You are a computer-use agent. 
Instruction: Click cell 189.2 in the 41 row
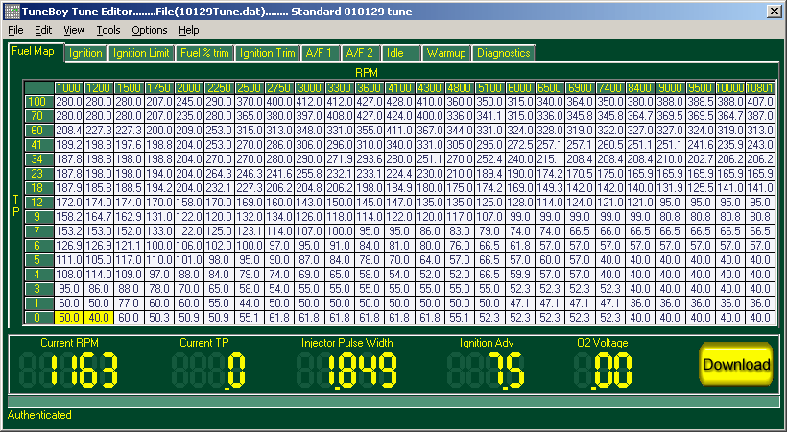coord(69,145)
